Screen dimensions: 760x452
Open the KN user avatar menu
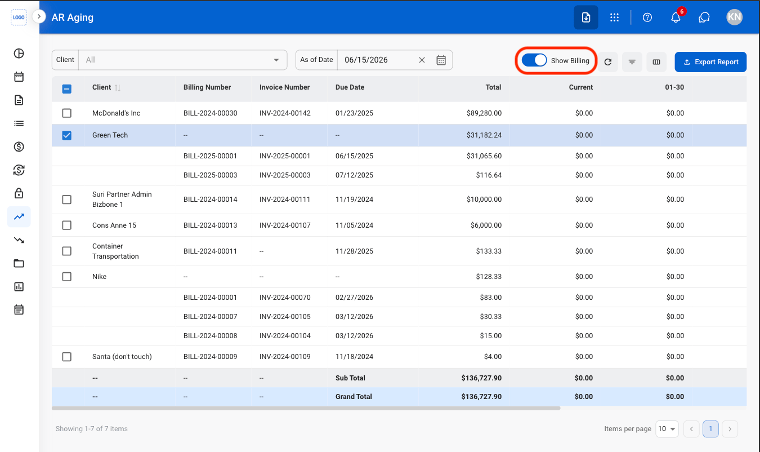[x=734, y=17]
